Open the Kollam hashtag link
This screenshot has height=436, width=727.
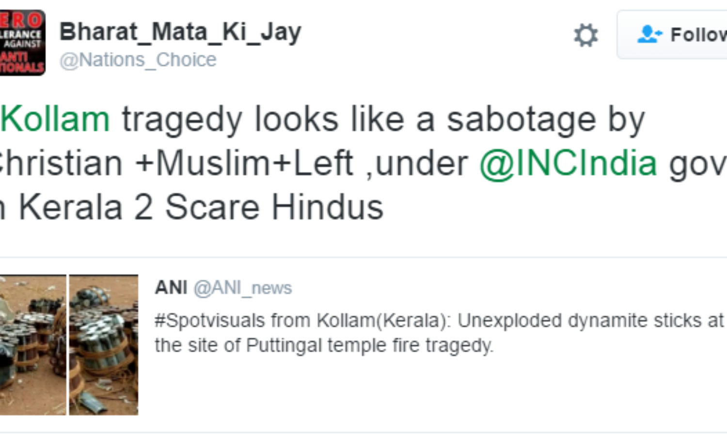click(x=55, y=119)
